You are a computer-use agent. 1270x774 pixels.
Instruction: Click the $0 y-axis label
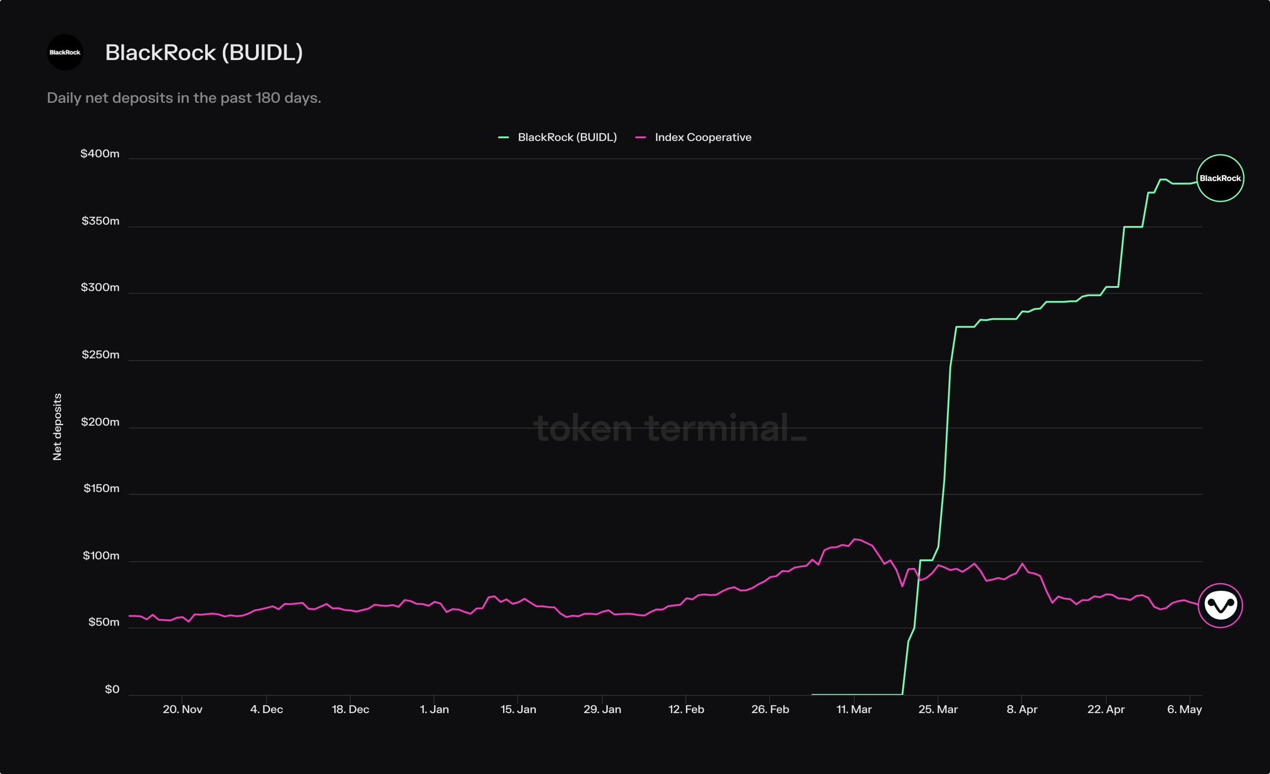coord(112,689)
